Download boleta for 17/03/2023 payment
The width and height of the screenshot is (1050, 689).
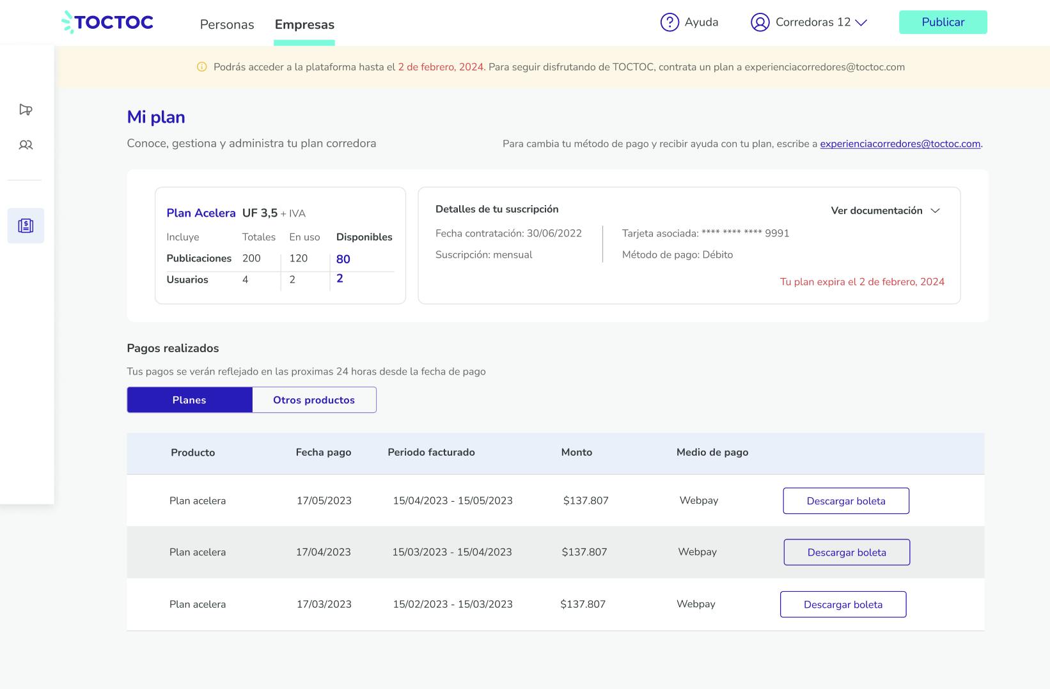[x=843, y=605]
